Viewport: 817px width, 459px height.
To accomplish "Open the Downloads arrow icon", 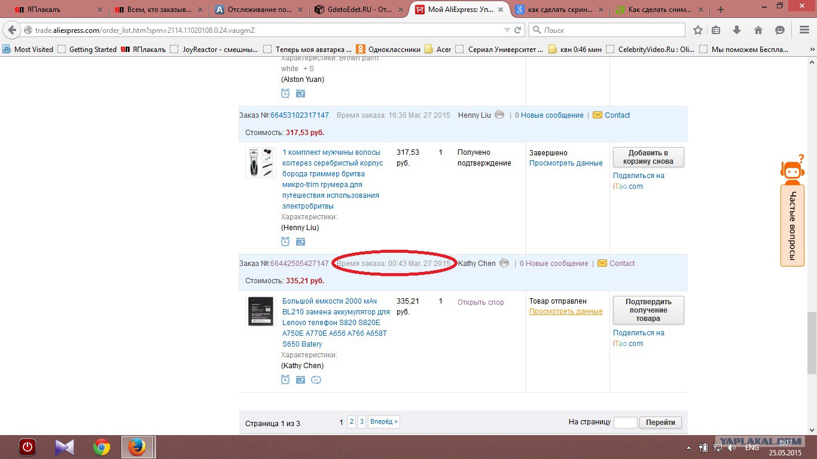I will coord(737,30).
